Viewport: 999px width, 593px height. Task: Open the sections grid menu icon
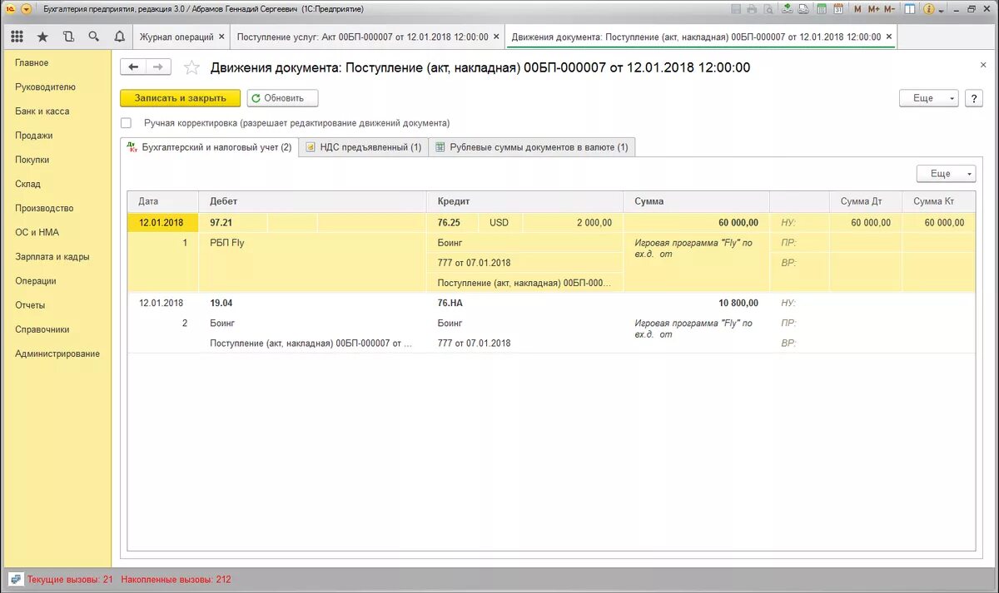pyautogui.click(x=17, y=37)
